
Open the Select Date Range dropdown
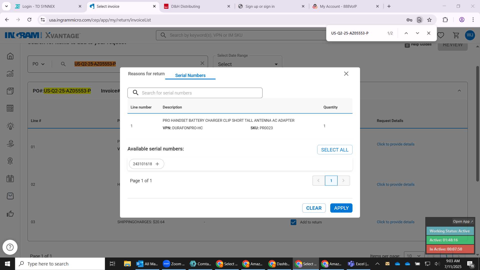tap(247, 64)
